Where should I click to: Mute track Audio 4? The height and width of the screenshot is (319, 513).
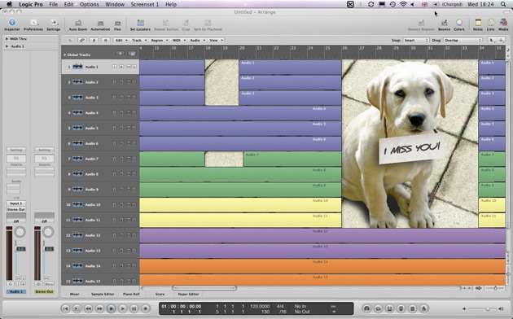(129, 113)
